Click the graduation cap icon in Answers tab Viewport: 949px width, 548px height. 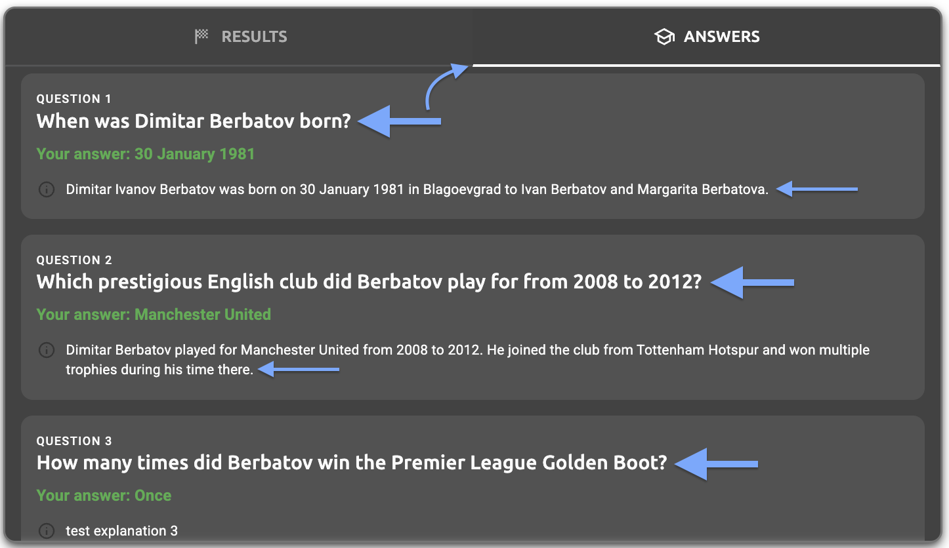pyautogui.click(x=664, y=37)
